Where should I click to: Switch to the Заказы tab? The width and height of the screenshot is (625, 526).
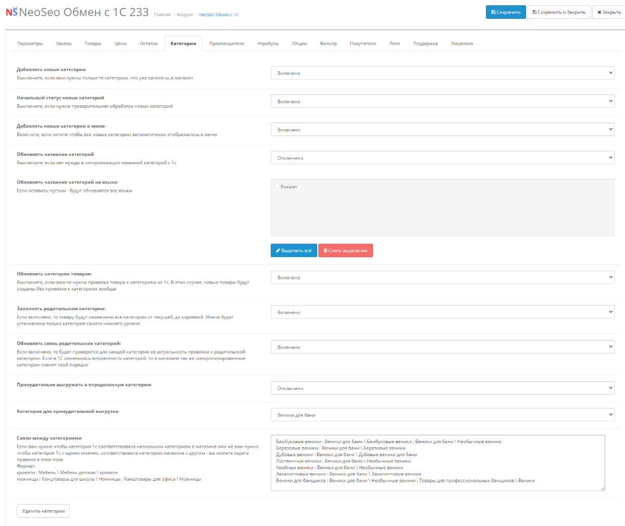(x=64, y=44)
